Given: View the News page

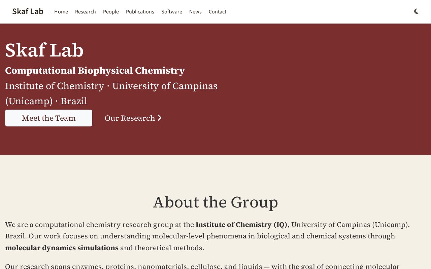Looking at the screenshot, I should pos(195,12).
